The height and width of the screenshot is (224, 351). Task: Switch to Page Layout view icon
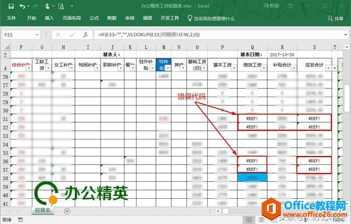262,220
